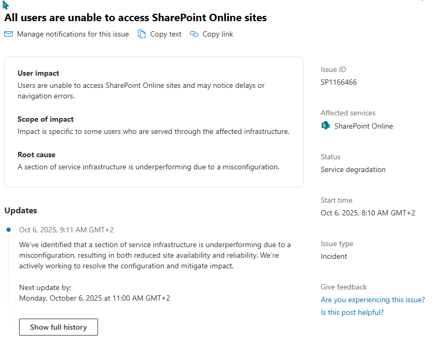Show full history of updates
The image size is (435, 353).
coord(58,327)
